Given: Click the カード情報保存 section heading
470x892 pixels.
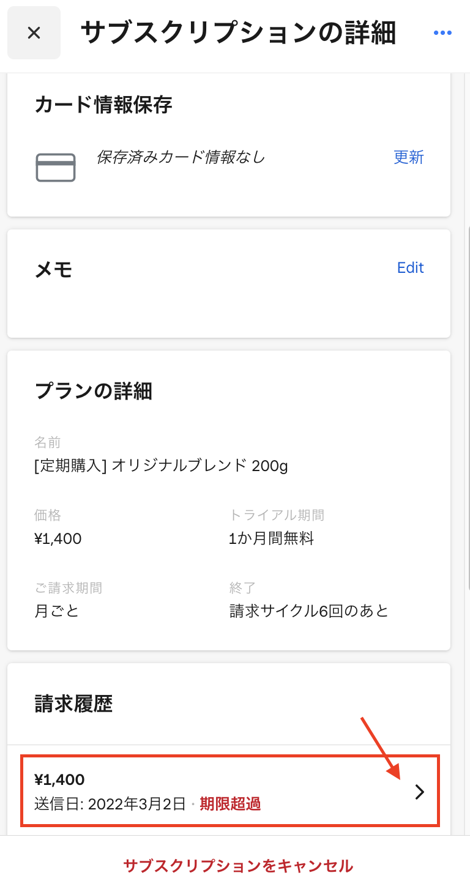Looking at the screenshot, I should click(x=103, y=105).
